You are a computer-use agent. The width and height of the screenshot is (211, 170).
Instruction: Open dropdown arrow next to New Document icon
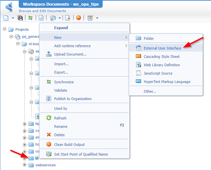coord(13,18)
